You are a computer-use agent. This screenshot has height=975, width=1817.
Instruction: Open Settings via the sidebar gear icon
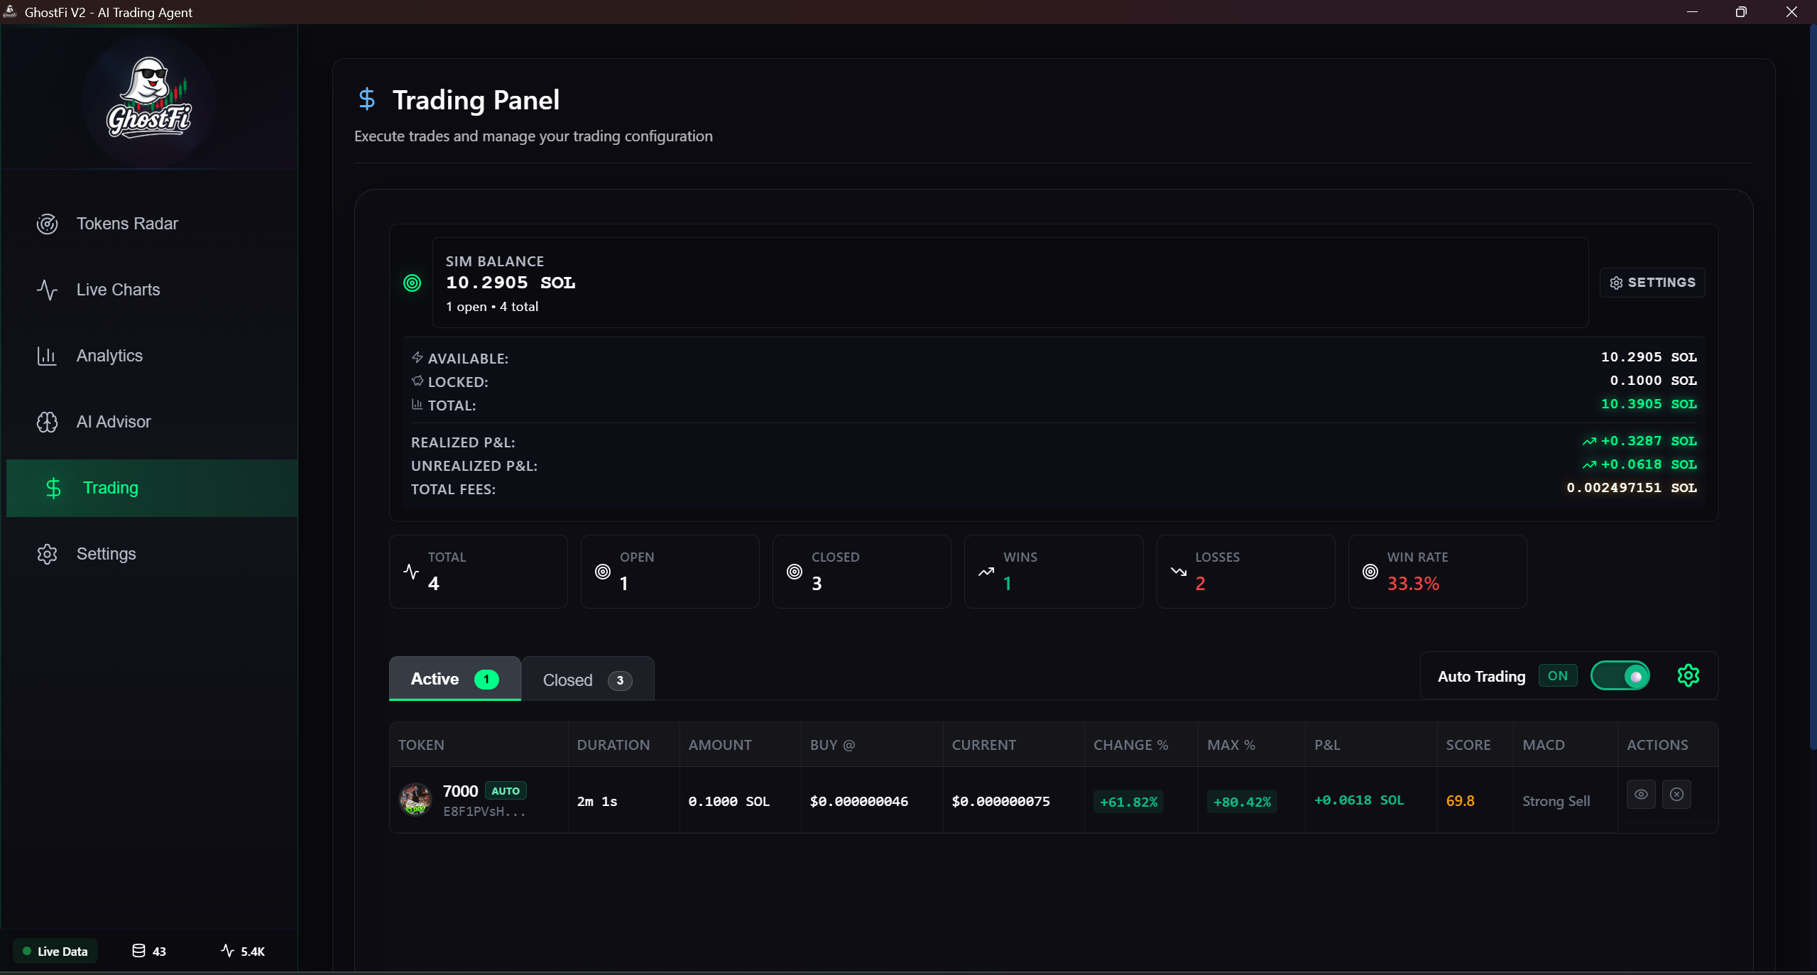[x=47, y=554]
